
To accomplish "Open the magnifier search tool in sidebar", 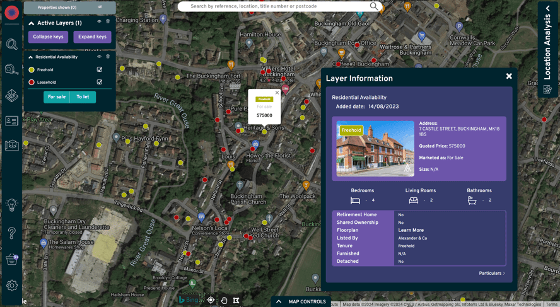I will click(x=11, y=44).
